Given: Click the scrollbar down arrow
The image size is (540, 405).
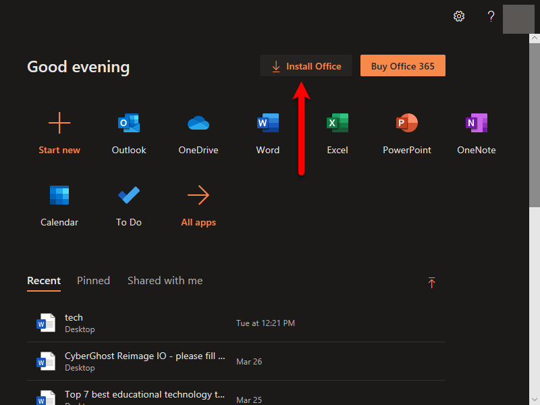Looking at the screenshot, I should tap(535, 400).
